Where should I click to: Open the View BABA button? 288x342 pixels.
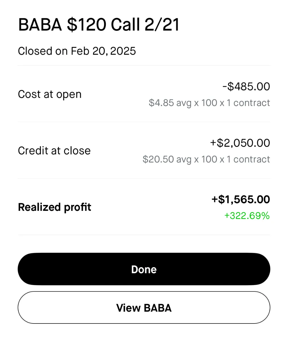coord(144,308)
